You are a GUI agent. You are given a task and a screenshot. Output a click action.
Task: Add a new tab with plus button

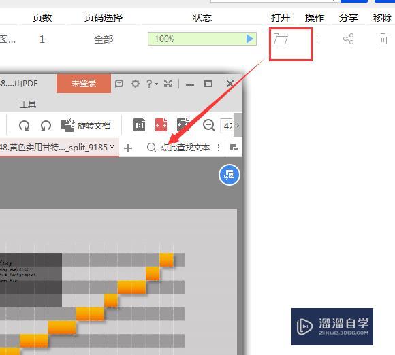(128, 148)
